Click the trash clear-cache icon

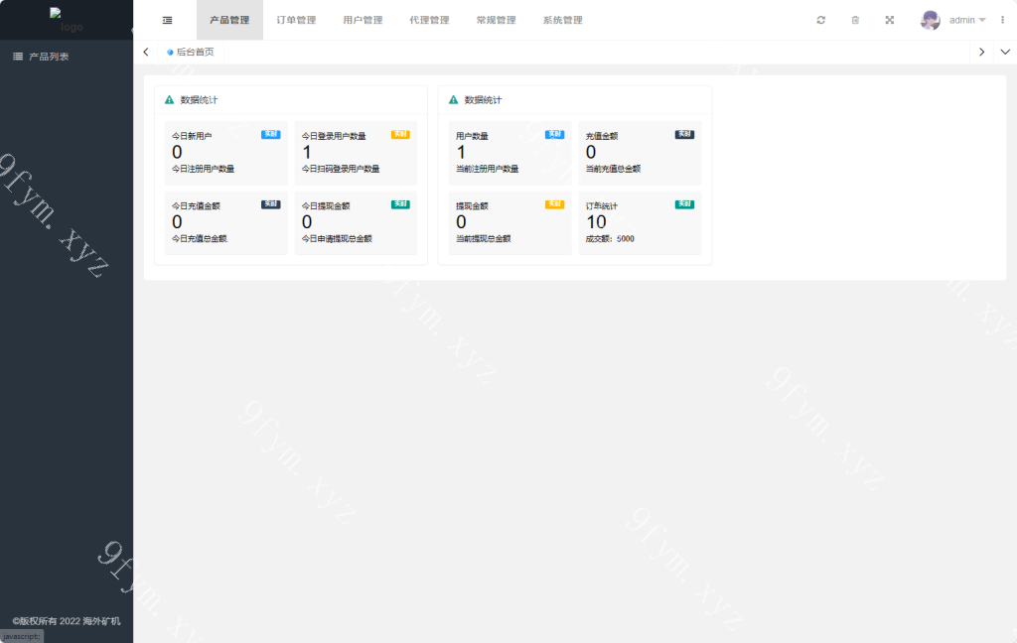[855, 20]
